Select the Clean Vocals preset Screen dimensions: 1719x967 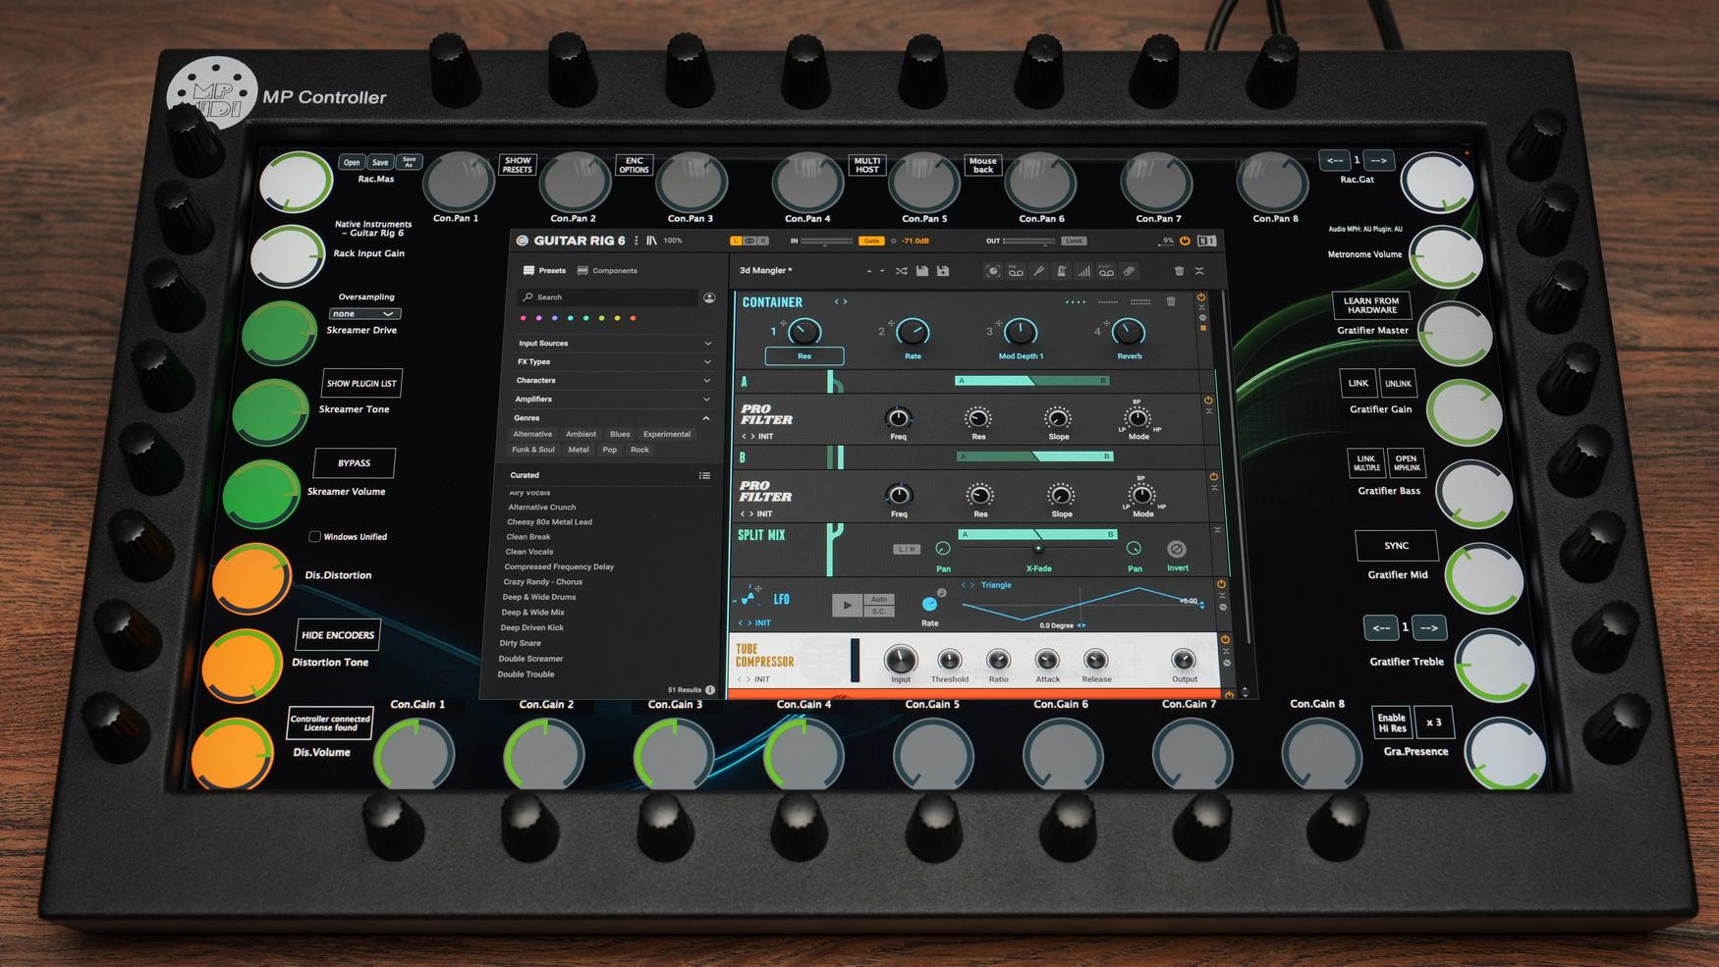point(529,552)
